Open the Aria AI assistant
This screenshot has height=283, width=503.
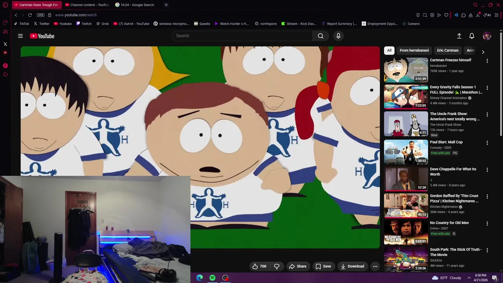[x=487, y=15]
